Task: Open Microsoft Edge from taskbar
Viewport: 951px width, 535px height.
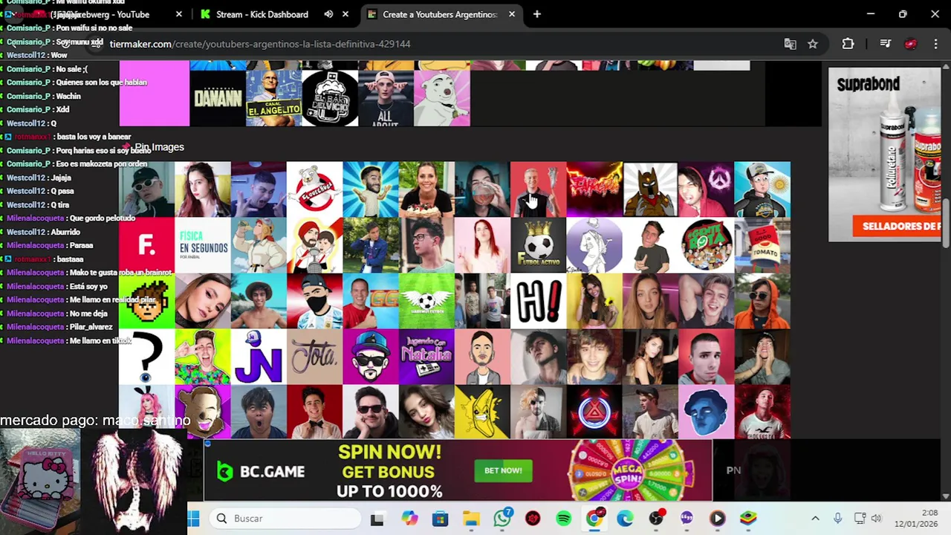Action: [x=625, y=519]
